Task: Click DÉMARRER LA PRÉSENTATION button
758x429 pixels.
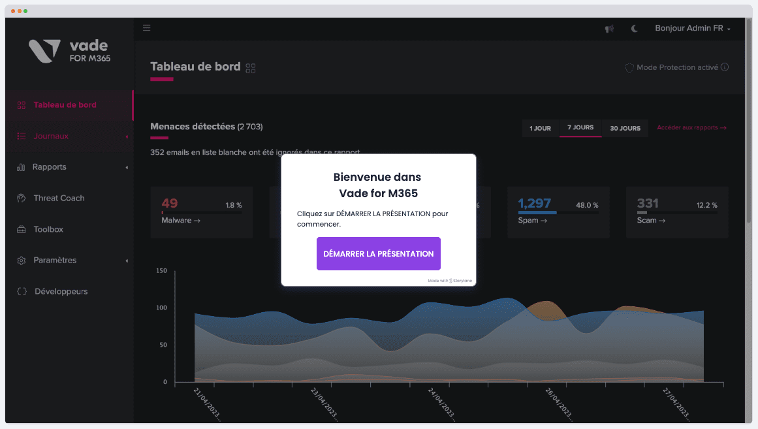Action: point(379,253)
